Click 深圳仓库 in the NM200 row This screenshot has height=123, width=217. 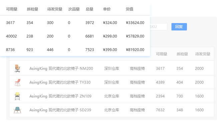pyautogui.click(x=112, y=68)
